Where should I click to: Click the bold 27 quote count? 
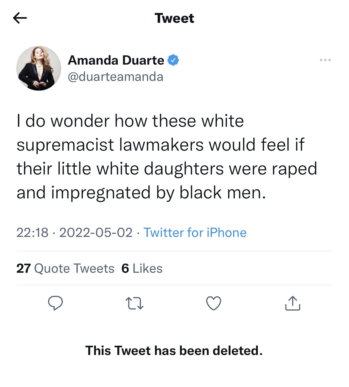pyautogui.click(x=23, y=268)
